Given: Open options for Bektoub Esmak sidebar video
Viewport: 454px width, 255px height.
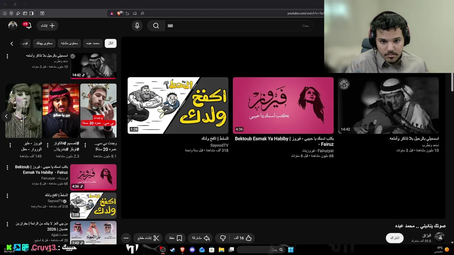Looking at the screenshot, I should (7, 168).
